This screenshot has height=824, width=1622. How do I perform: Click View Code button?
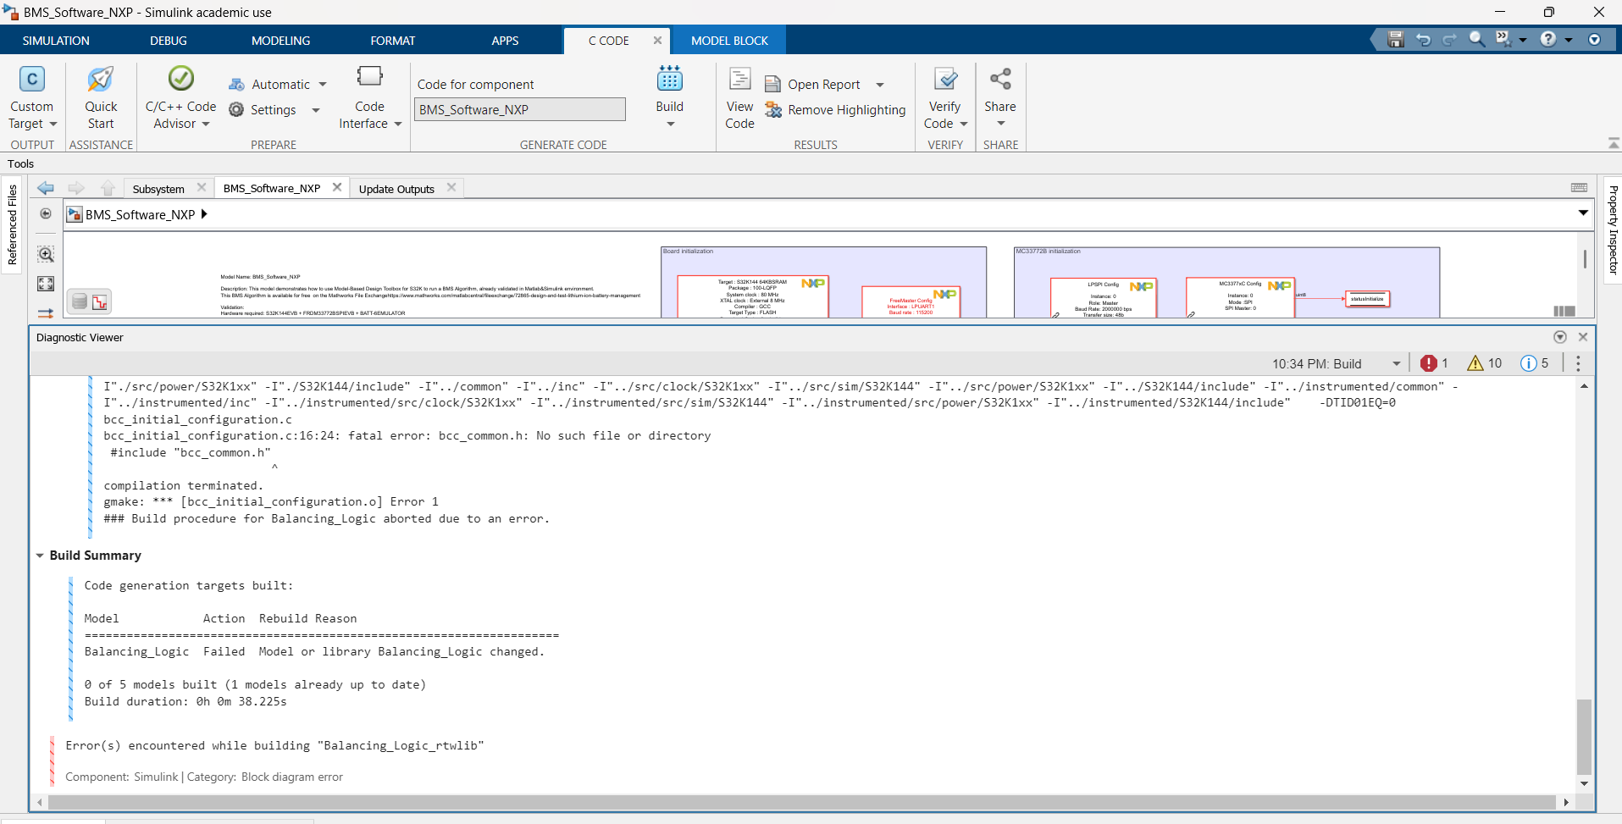(x=739, y=98)
